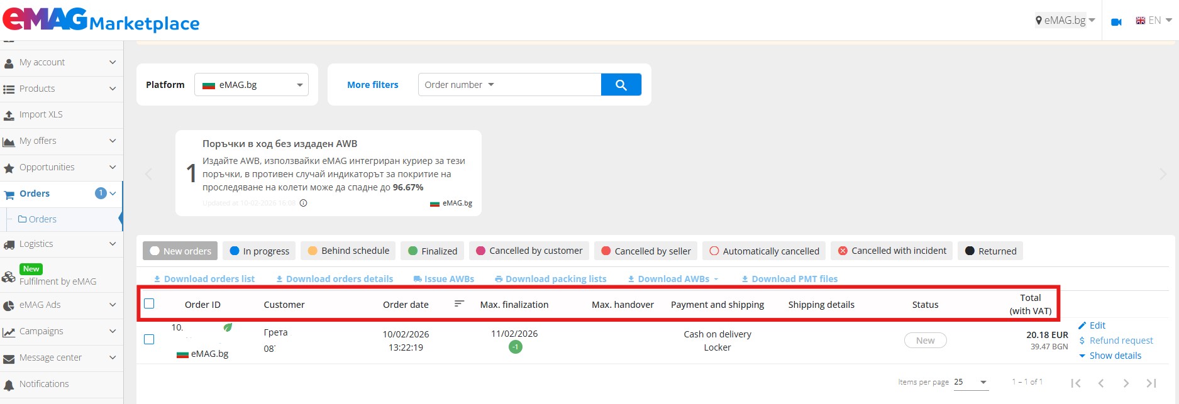Click the New status badge in order row
Viewport: 1179px width, 404px height.
pyautogui.click(x=926, y=341)
